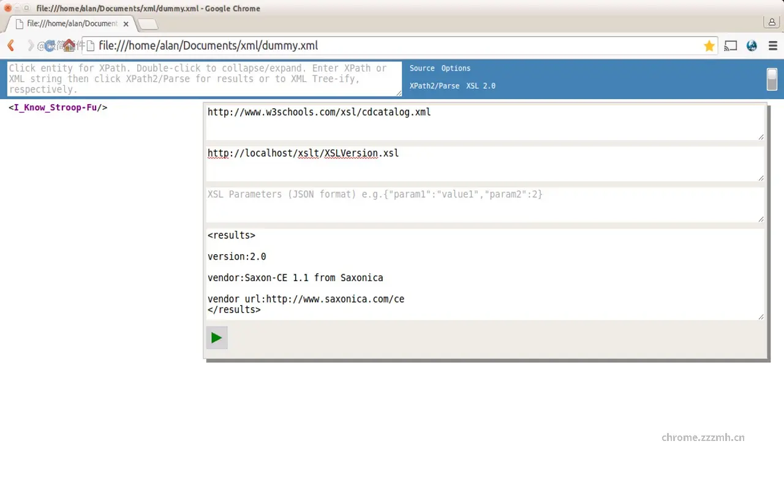Select the I_Know_Stroop-Fu XML element
The width and height of the screenshot is (784, 490).
tap(58, 108)
